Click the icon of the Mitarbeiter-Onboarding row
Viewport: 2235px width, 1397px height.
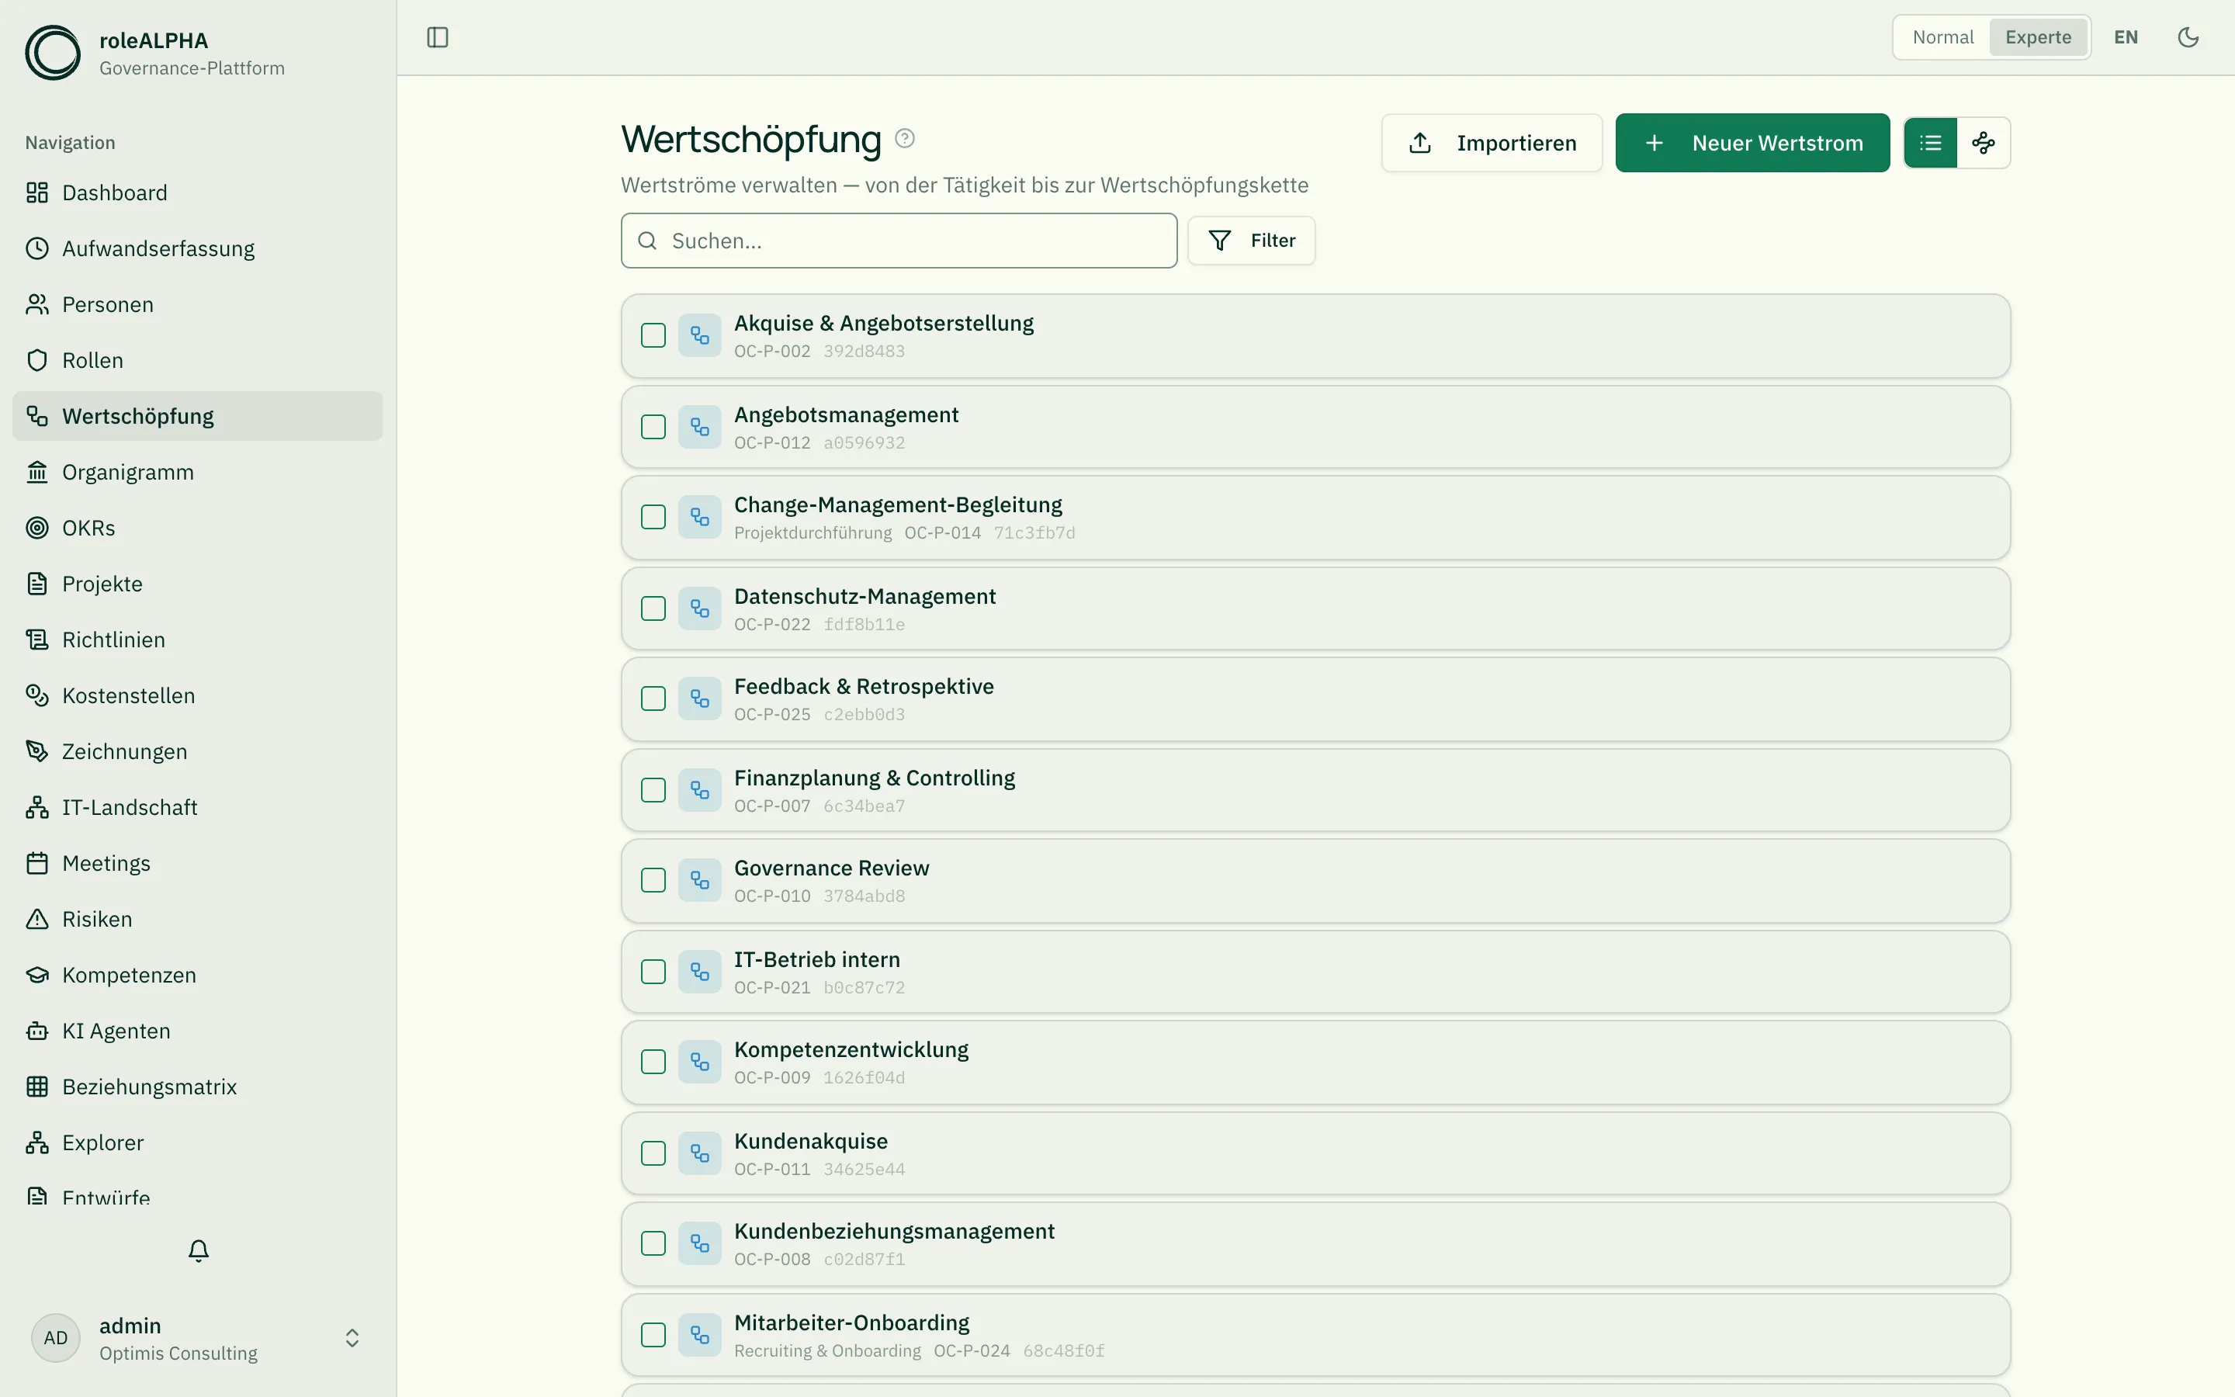pos(700,1335)
